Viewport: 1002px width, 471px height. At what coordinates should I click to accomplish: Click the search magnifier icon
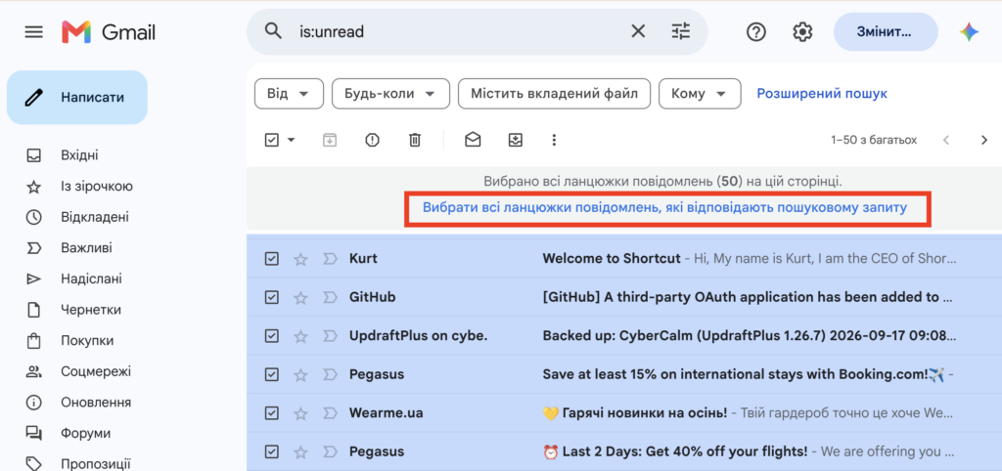click(273, 30)
